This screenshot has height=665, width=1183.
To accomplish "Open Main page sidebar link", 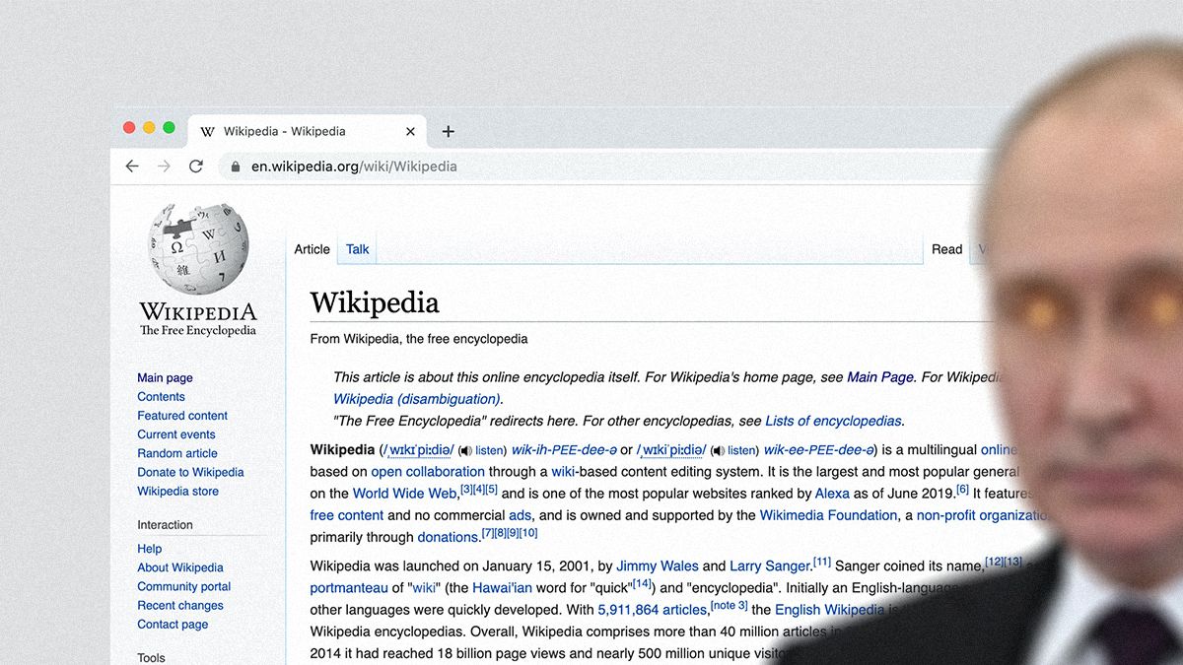I will coord(165,377).
